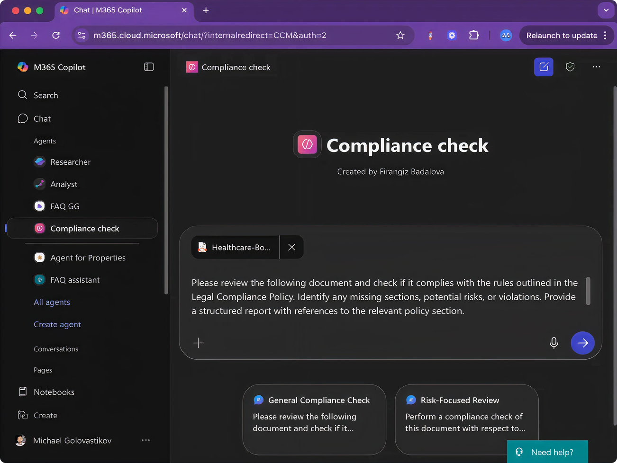The height and width of the screenshot is (463, 617).
Task: Go back with the browser back arrow
Action: 13,35
